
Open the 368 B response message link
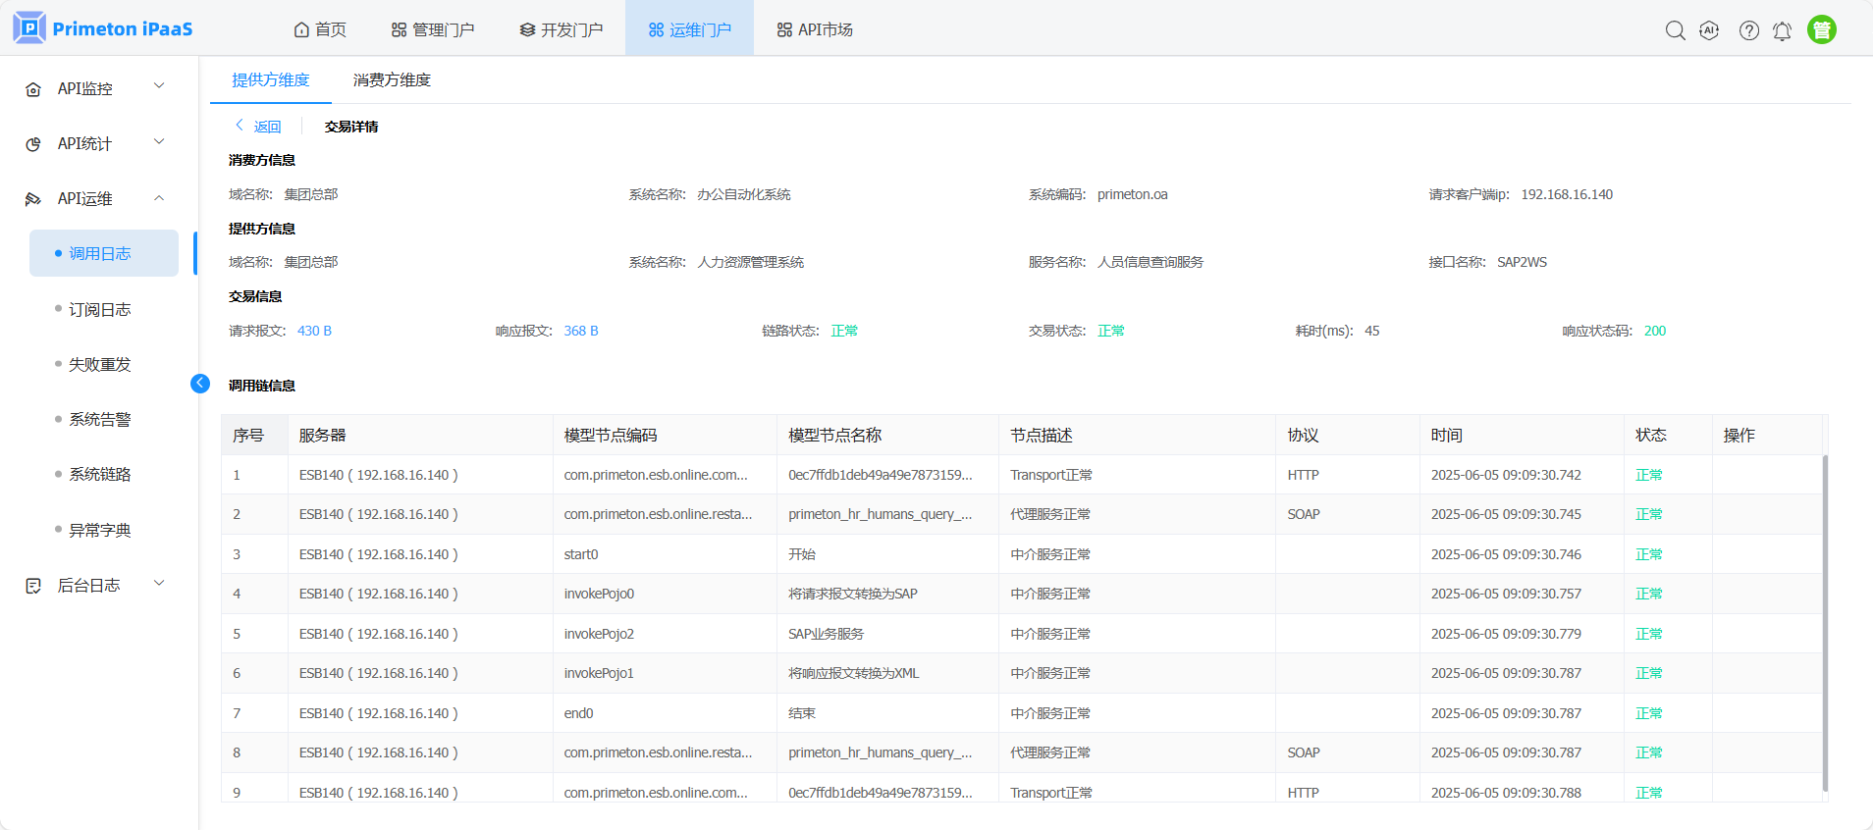click(x=580, y=331)
